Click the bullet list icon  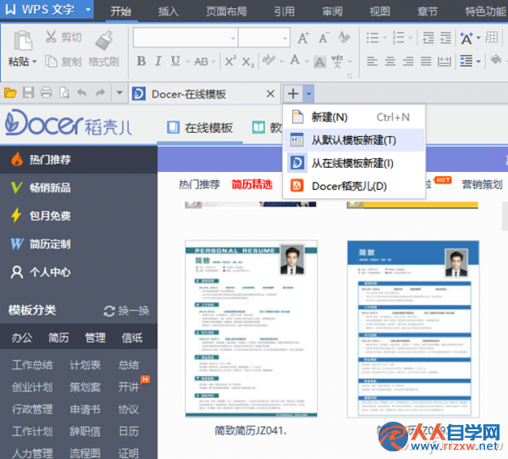point(373,37)
